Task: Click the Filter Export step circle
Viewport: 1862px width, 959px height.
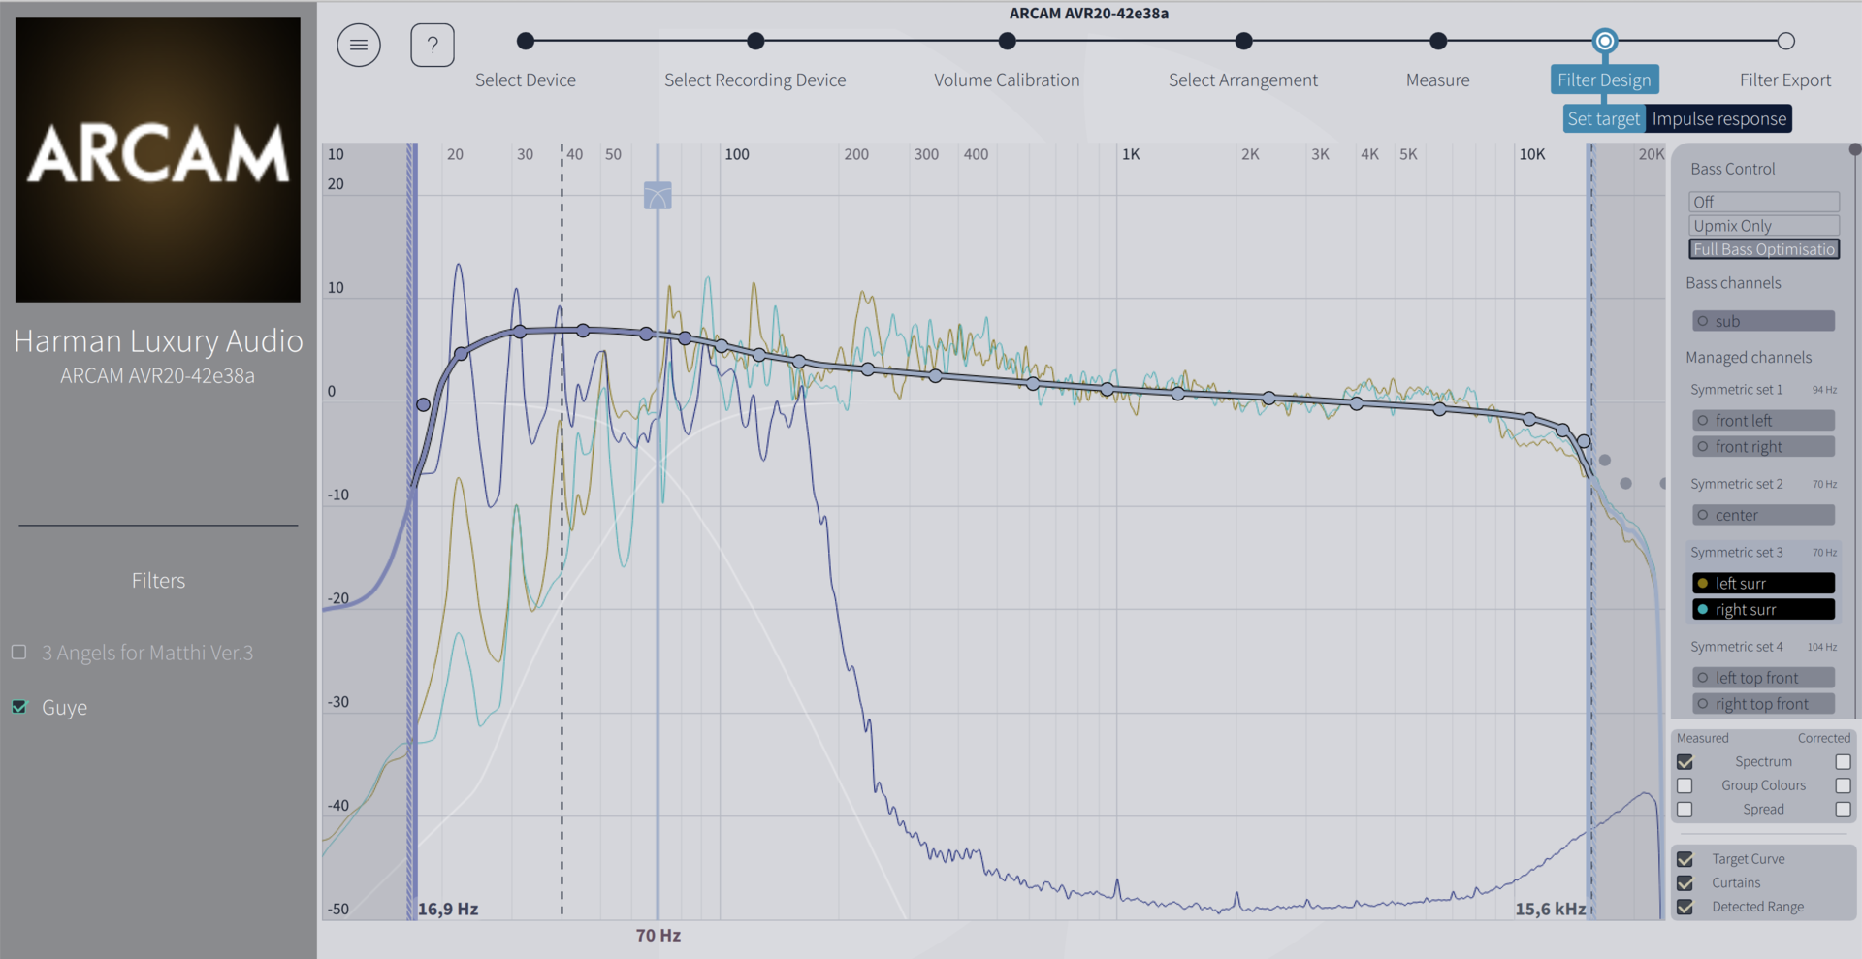Action: coord(1785,41)
